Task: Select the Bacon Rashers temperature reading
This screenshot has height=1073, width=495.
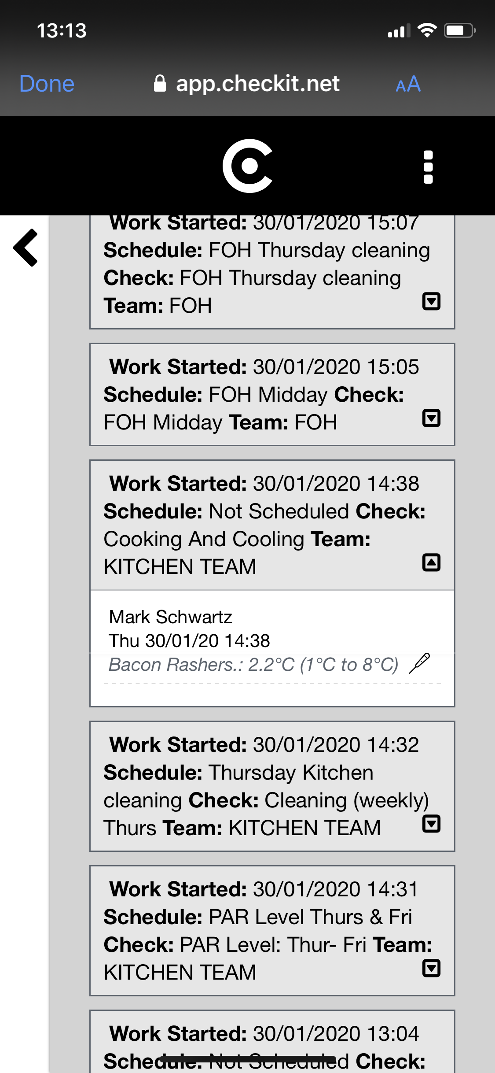Action: [253, 664]
